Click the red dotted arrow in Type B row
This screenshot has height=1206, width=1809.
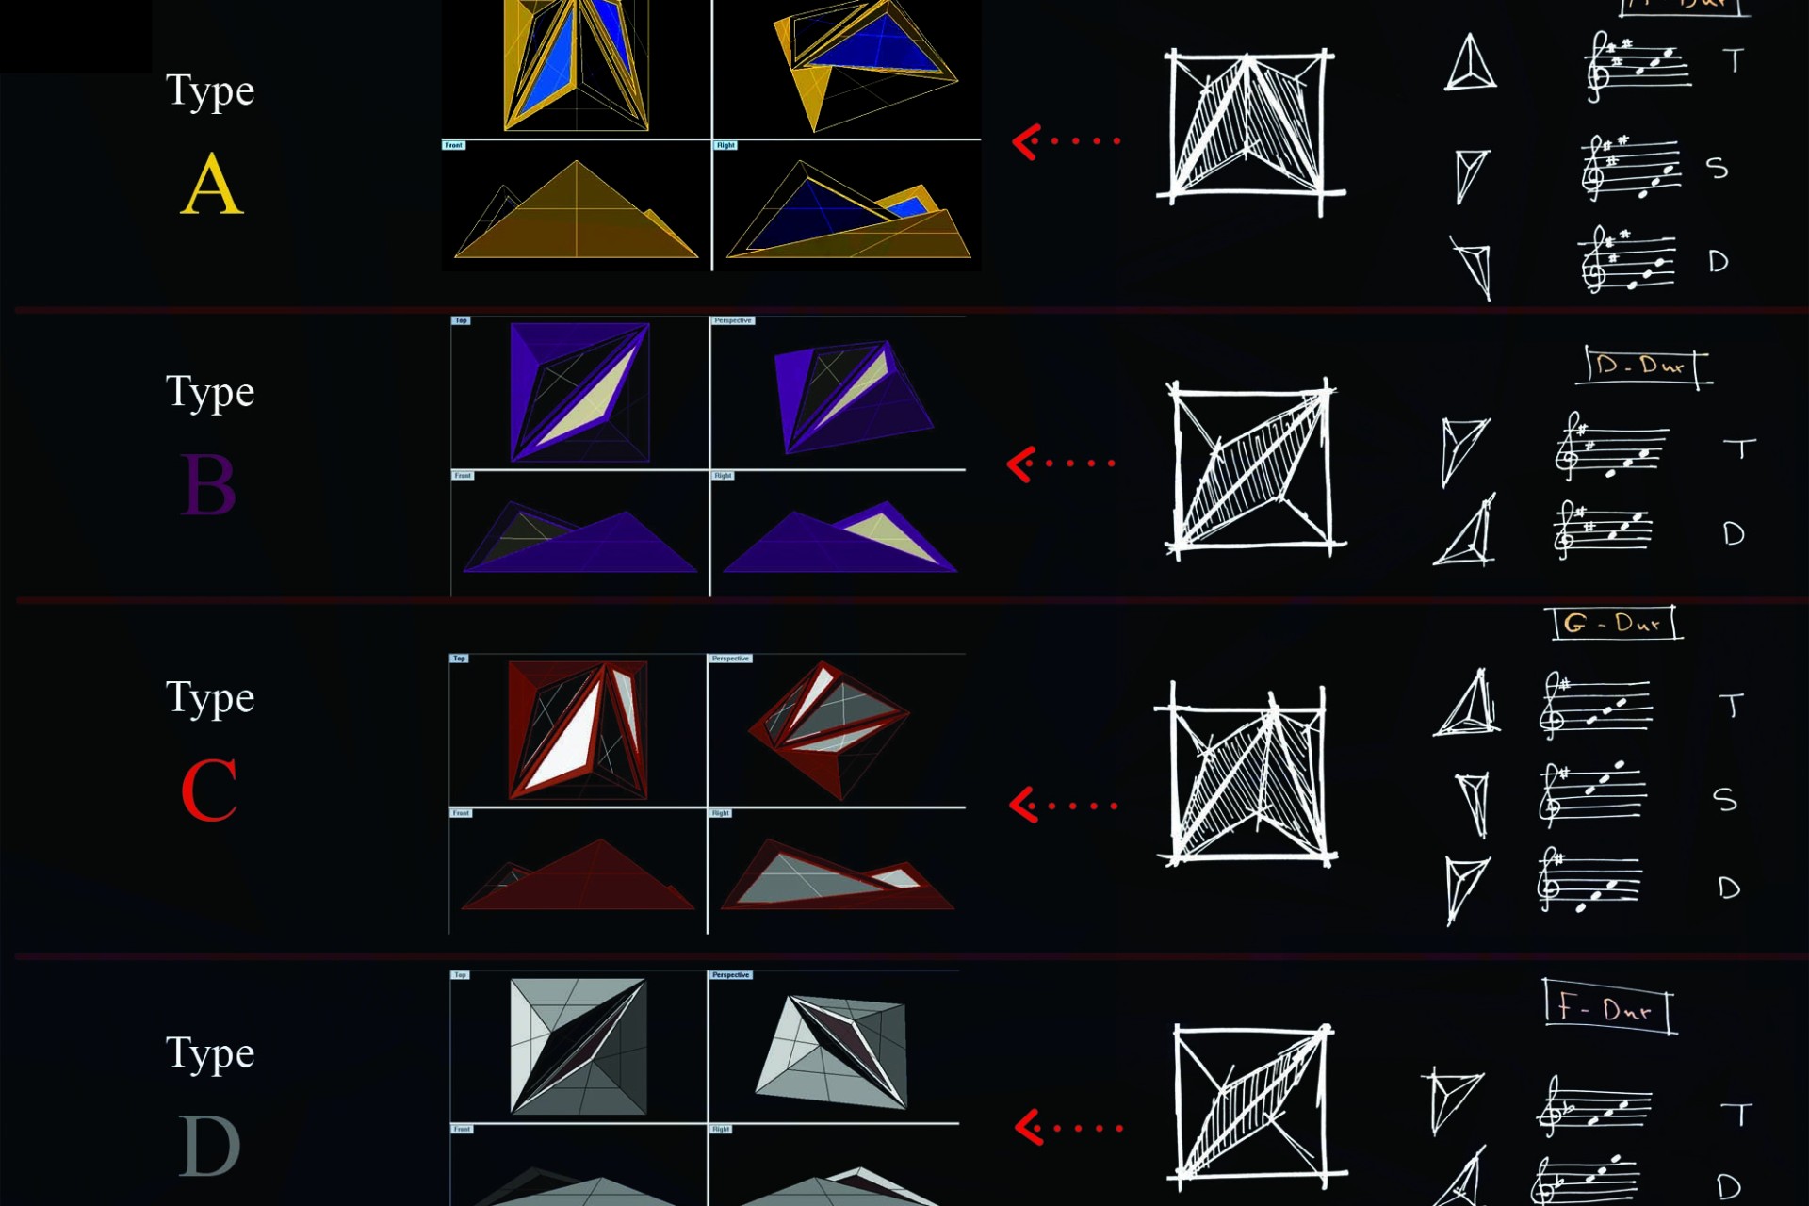click(x=1061, y=464)
